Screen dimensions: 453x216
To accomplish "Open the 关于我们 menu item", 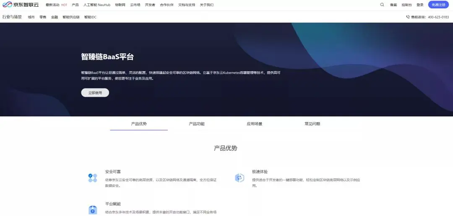I will 206,5.
